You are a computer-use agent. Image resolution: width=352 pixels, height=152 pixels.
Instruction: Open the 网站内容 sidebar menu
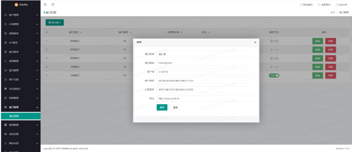[x=20, y=143]
